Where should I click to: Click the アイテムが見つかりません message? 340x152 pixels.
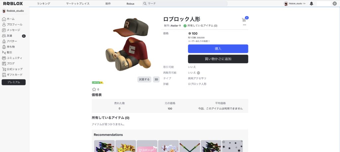(108, 124)
